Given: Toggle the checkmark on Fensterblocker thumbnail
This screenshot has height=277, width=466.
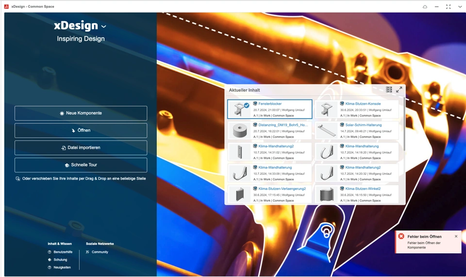Looking at the screenshot, I should 247,105.
